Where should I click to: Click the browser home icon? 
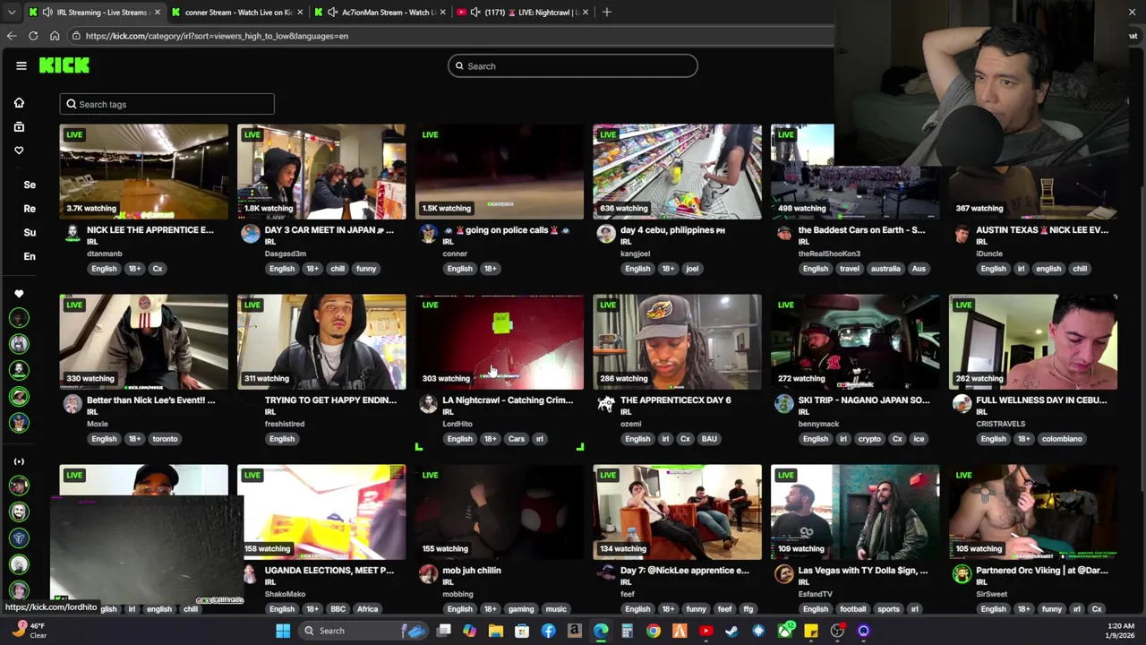(x=55, y=36)
